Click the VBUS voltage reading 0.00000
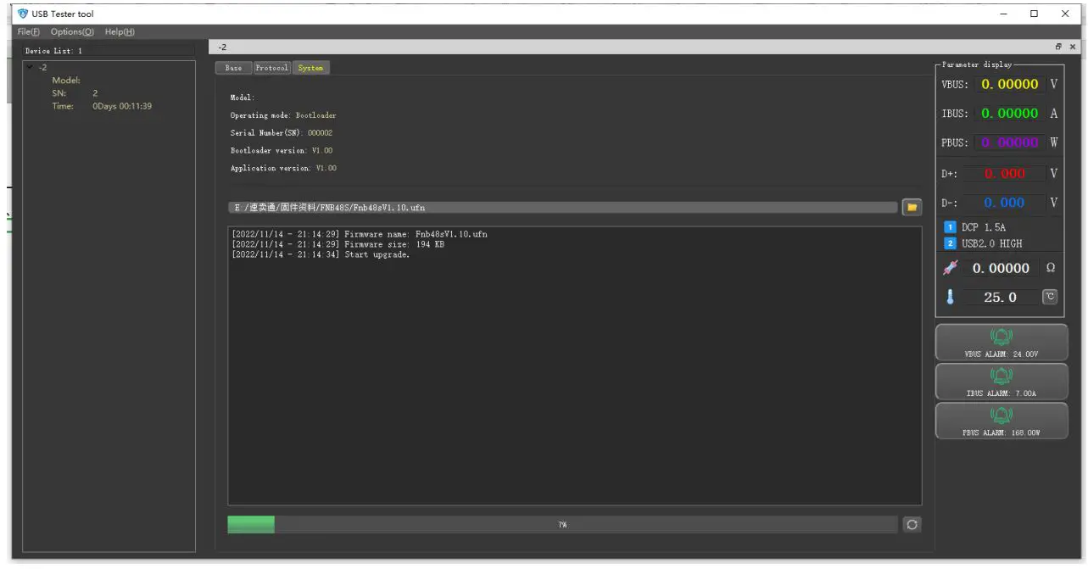Viewport: 1088px width, 569px height. point(1010,84)
